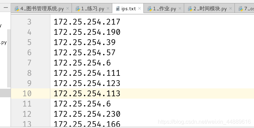Click the Python icon on the 1_练习.py tab
This screenshot has width=254, height=128.
pos(78,9)
